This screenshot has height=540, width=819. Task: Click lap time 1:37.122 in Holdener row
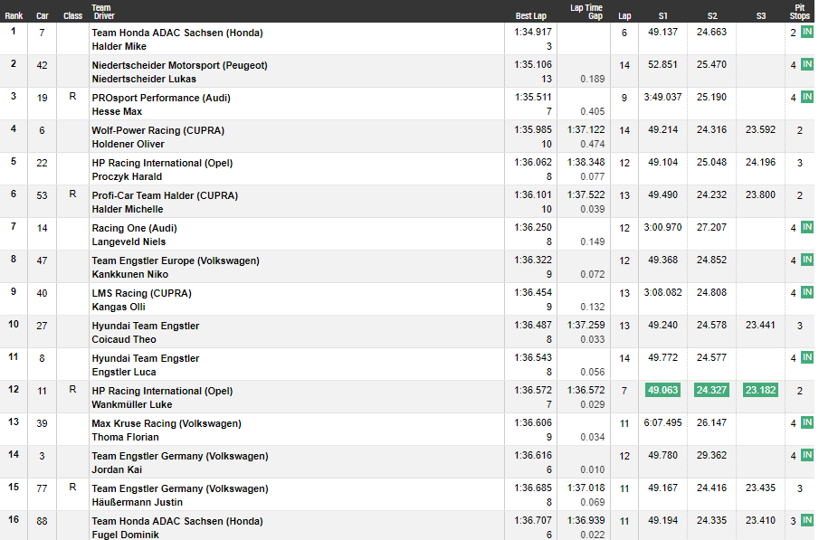click(586, 129)
